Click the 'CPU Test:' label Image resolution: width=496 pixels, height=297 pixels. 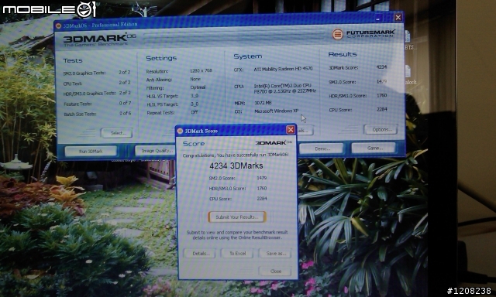click(x=73, y=84)
